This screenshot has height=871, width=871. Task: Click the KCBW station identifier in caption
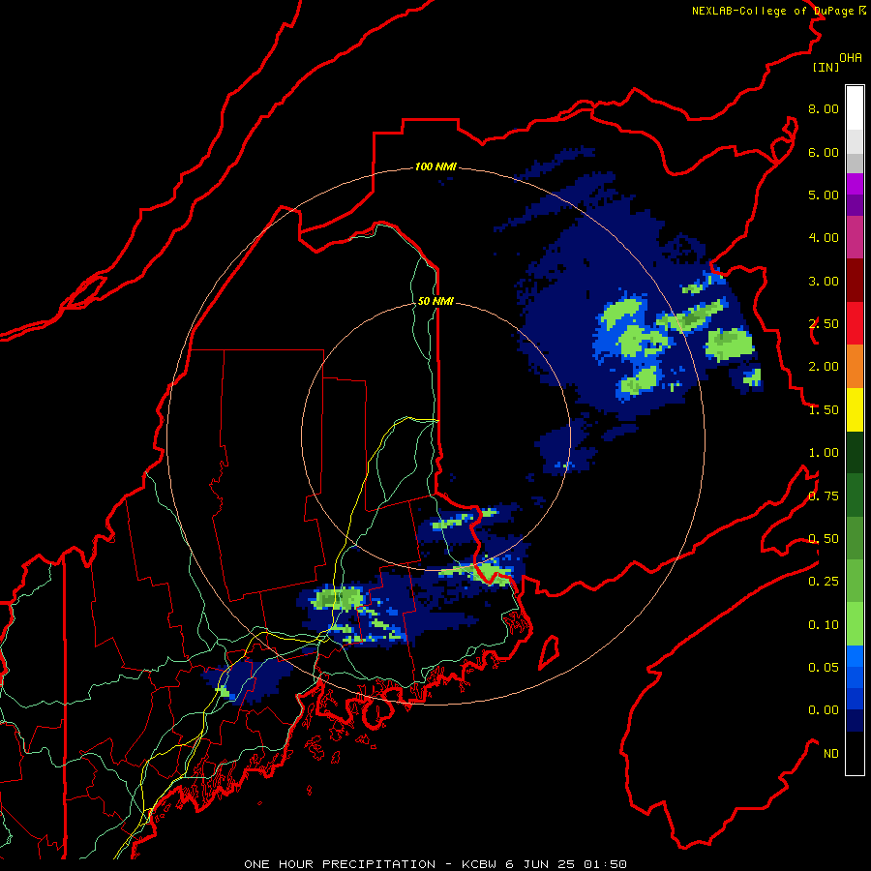coord(479,864)
